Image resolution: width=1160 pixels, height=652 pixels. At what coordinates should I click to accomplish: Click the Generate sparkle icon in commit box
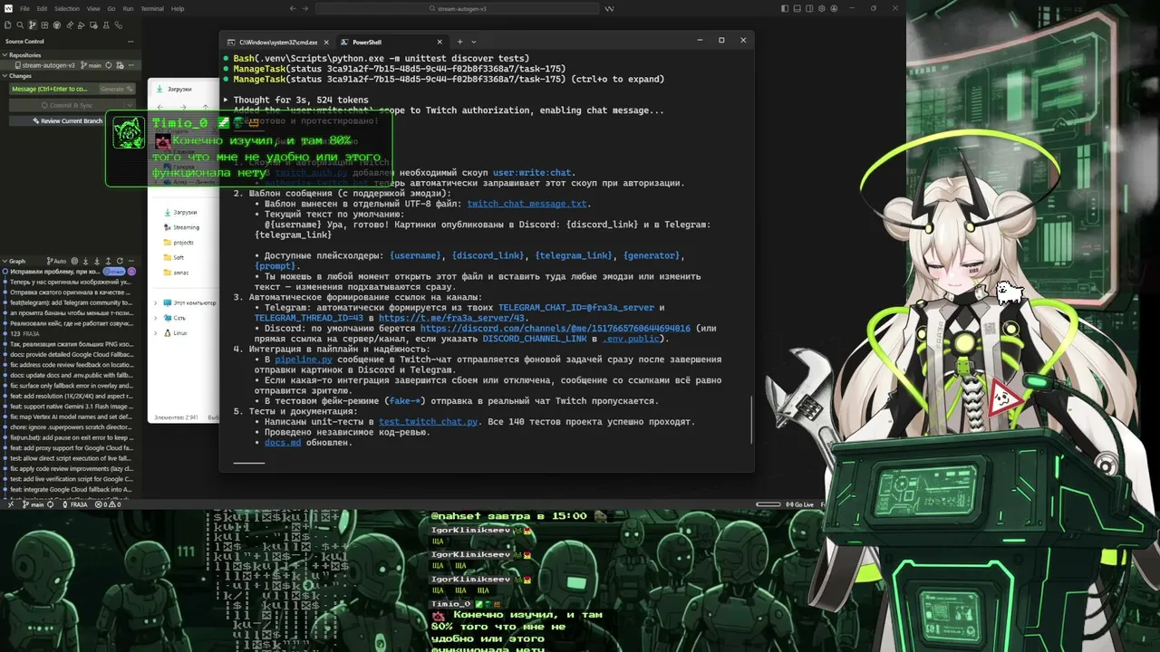coord(130,89)
